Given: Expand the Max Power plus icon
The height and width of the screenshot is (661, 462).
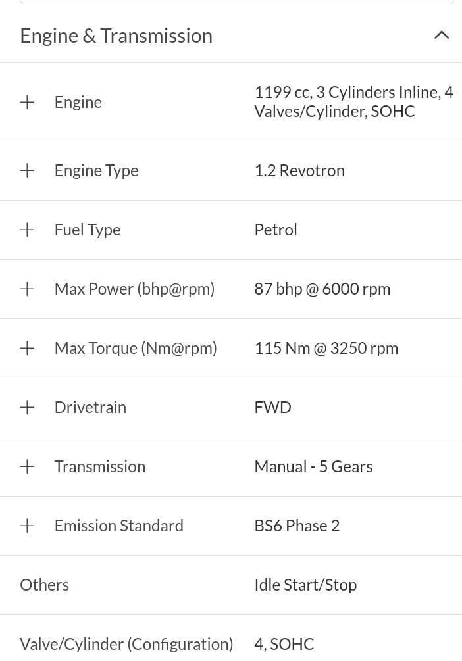Looking at the screenshot, I should click(27, 289).
